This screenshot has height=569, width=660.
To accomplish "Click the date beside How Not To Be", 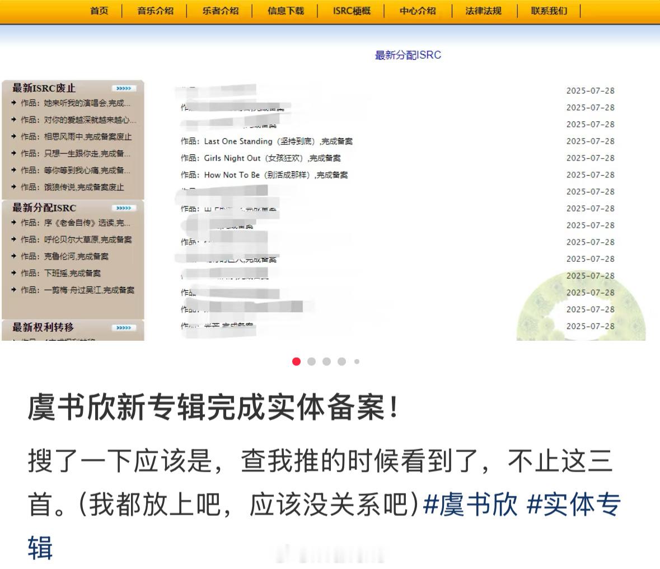I will point(591,175).
